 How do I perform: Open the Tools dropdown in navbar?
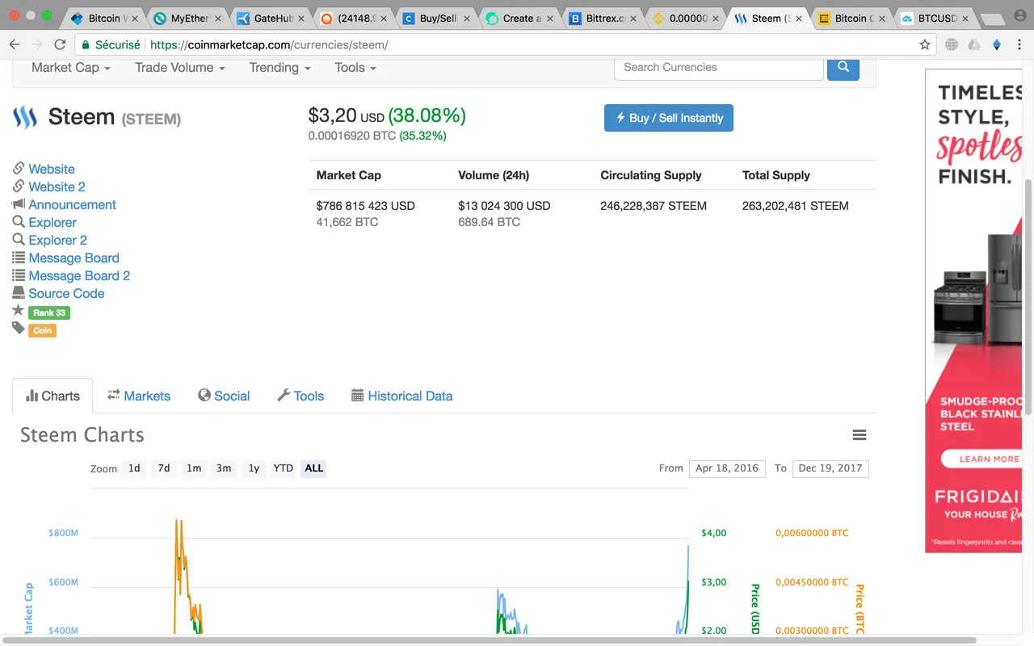[x=356, y=68]
